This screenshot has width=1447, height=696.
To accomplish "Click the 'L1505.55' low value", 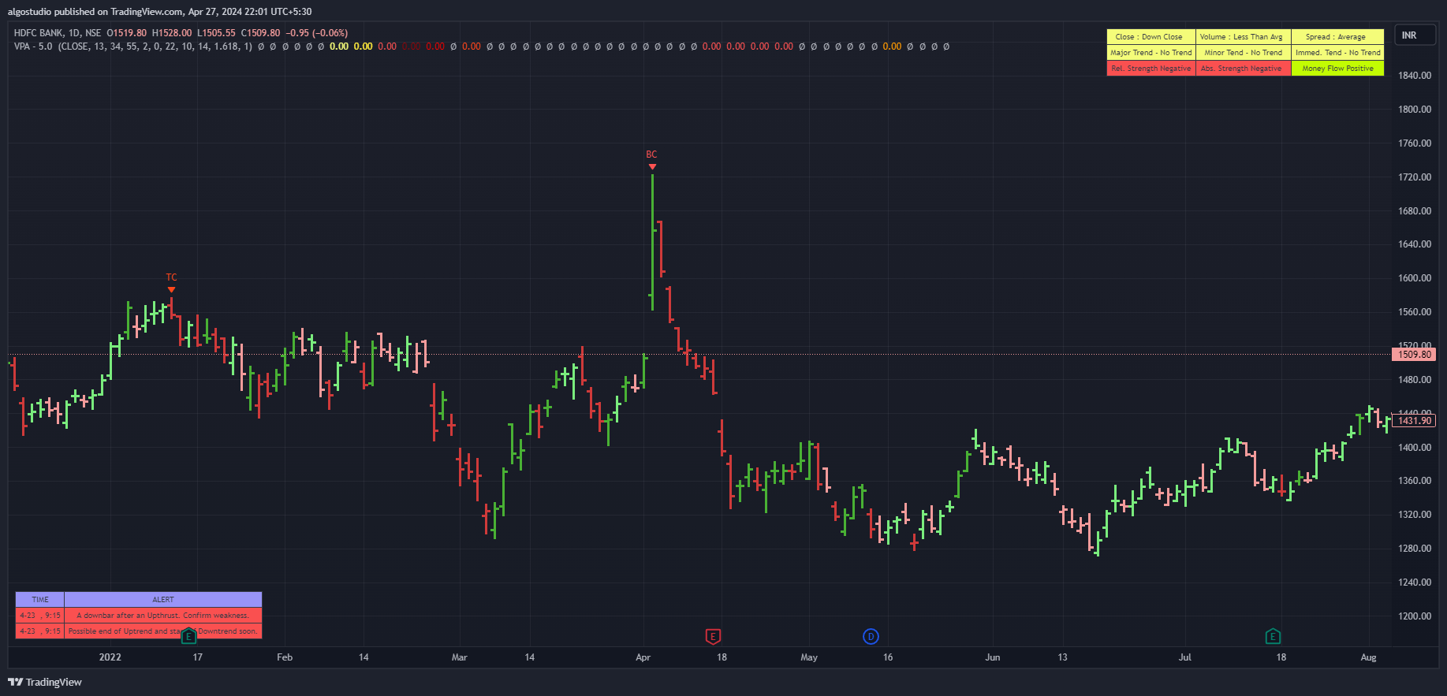I will pos(216,33).
